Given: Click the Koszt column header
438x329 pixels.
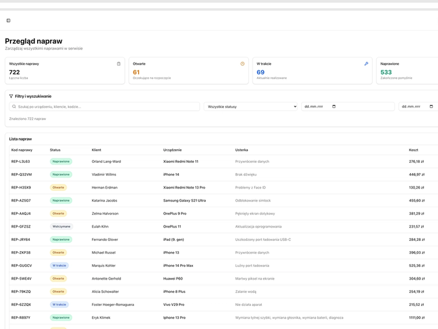Looking at the screenshot, I should tap(413, 150).
